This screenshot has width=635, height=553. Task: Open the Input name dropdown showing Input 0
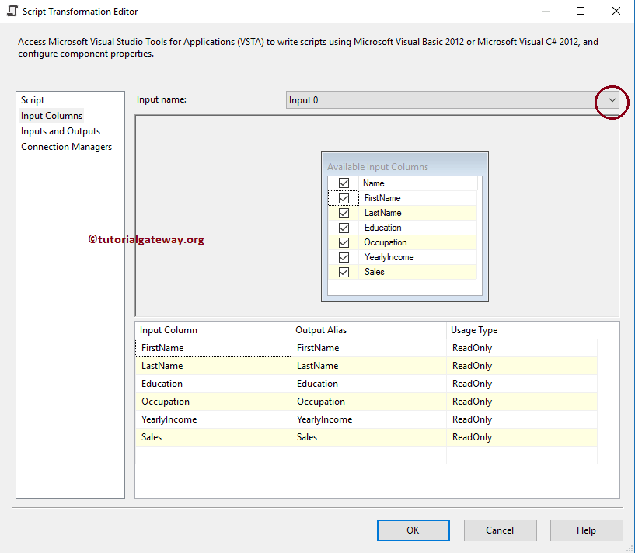[611, 101]
